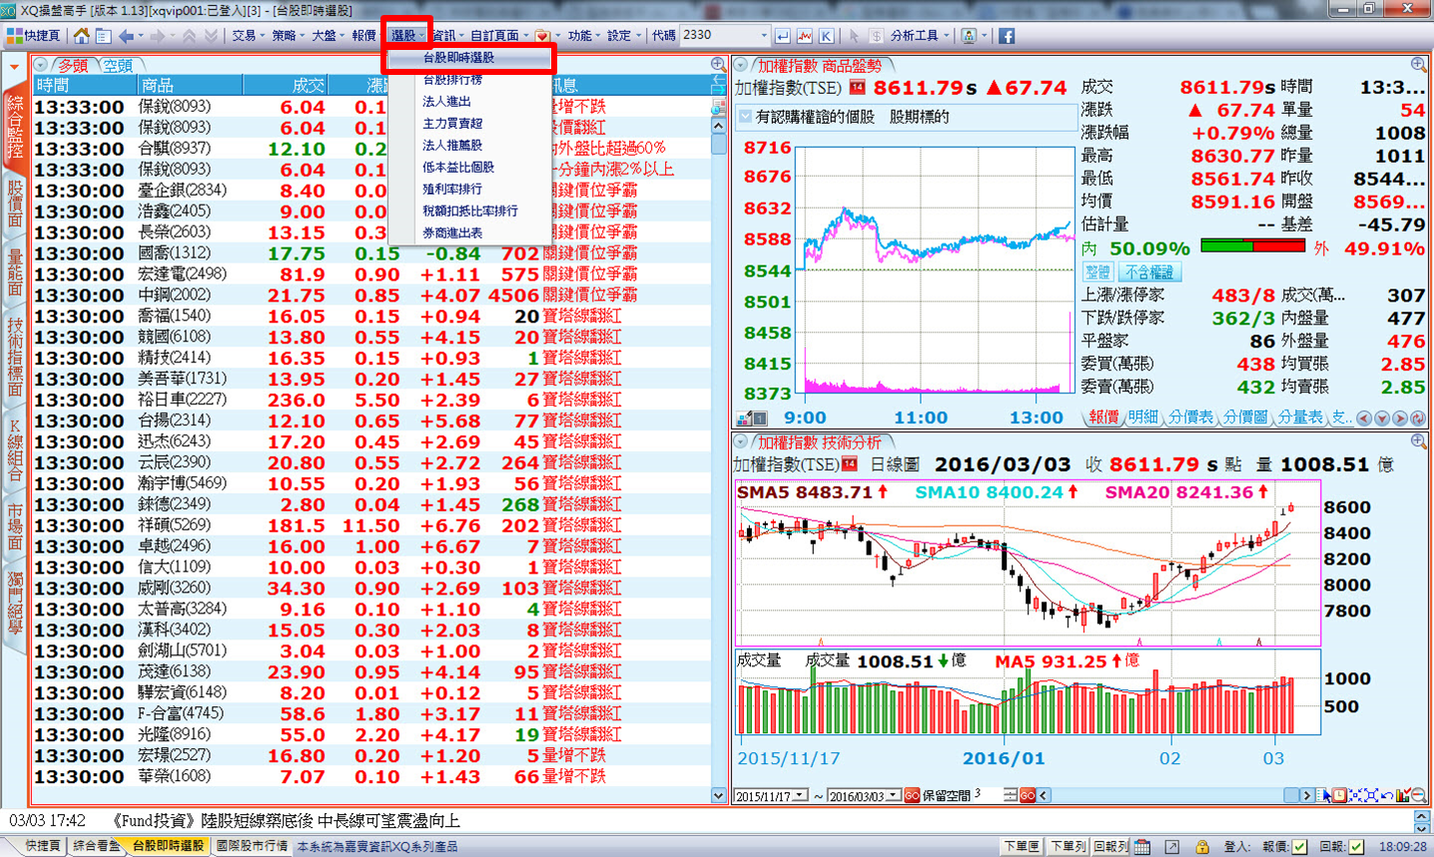Toggle the 報價 checkbox in the status bar
Screen dimensions: 1434x857
1298,846
